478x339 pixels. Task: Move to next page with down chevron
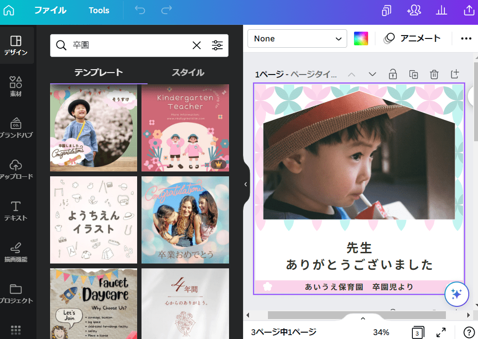coord(372,74)
